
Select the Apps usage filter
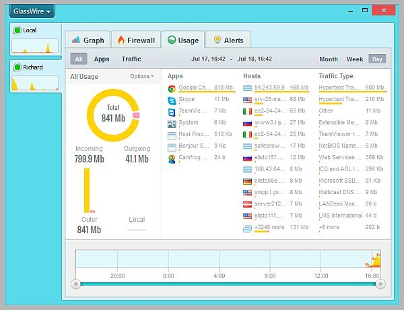102,59
